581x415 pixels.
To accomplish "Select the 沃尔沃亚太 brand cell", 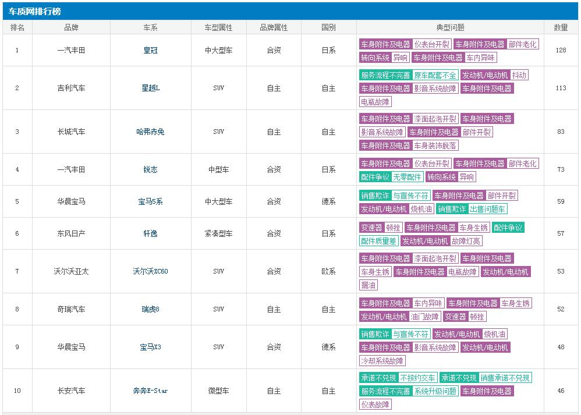I will coord(71,271).
